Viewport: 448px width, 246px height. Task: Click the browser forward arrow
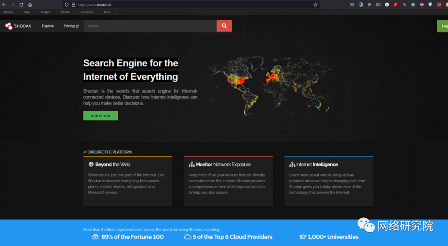click(x=12, y=5)
